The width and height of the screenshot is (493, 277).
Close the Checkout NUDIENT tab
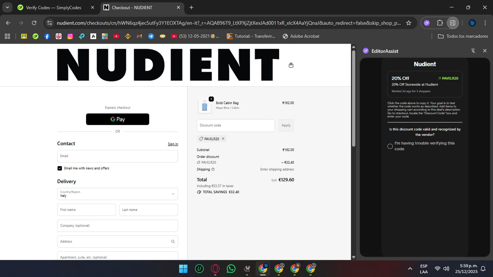(x=178, y=8)
